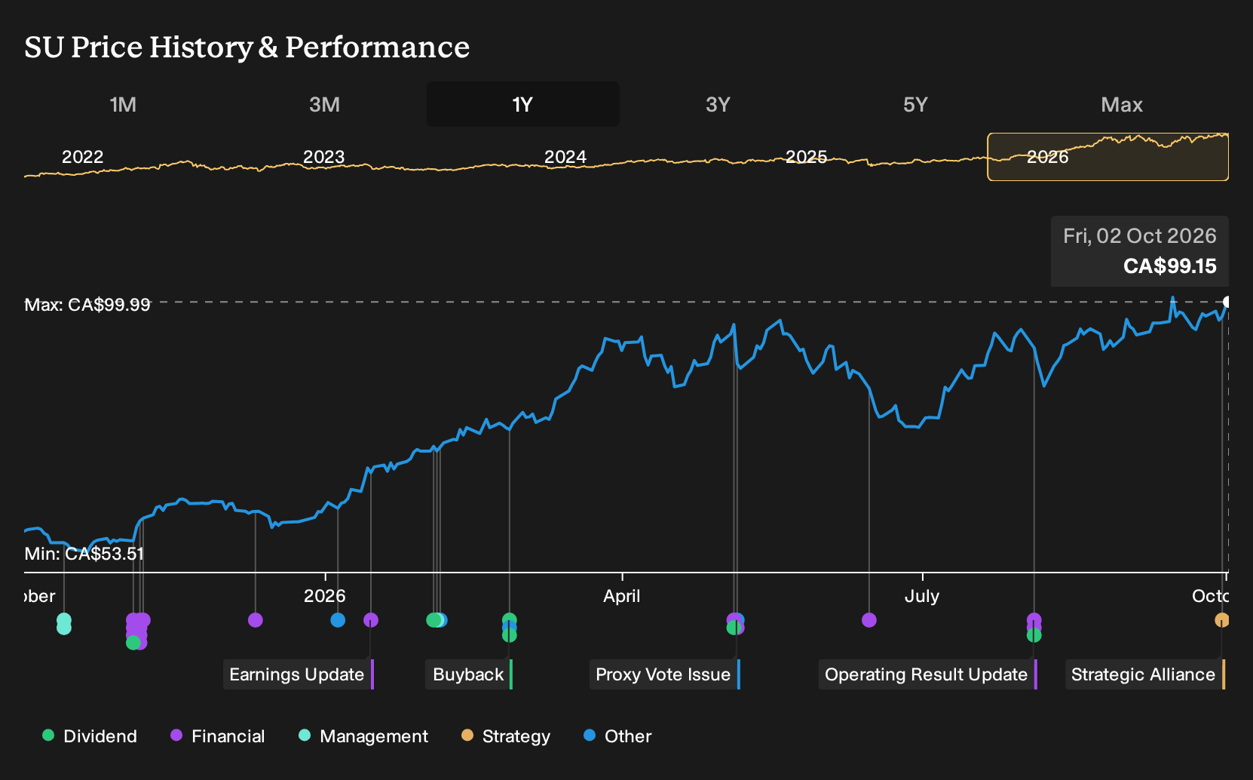This screenshot has width=1253, height=780.
Task: Click the SU Price History & Performance title
Action: 247,47
